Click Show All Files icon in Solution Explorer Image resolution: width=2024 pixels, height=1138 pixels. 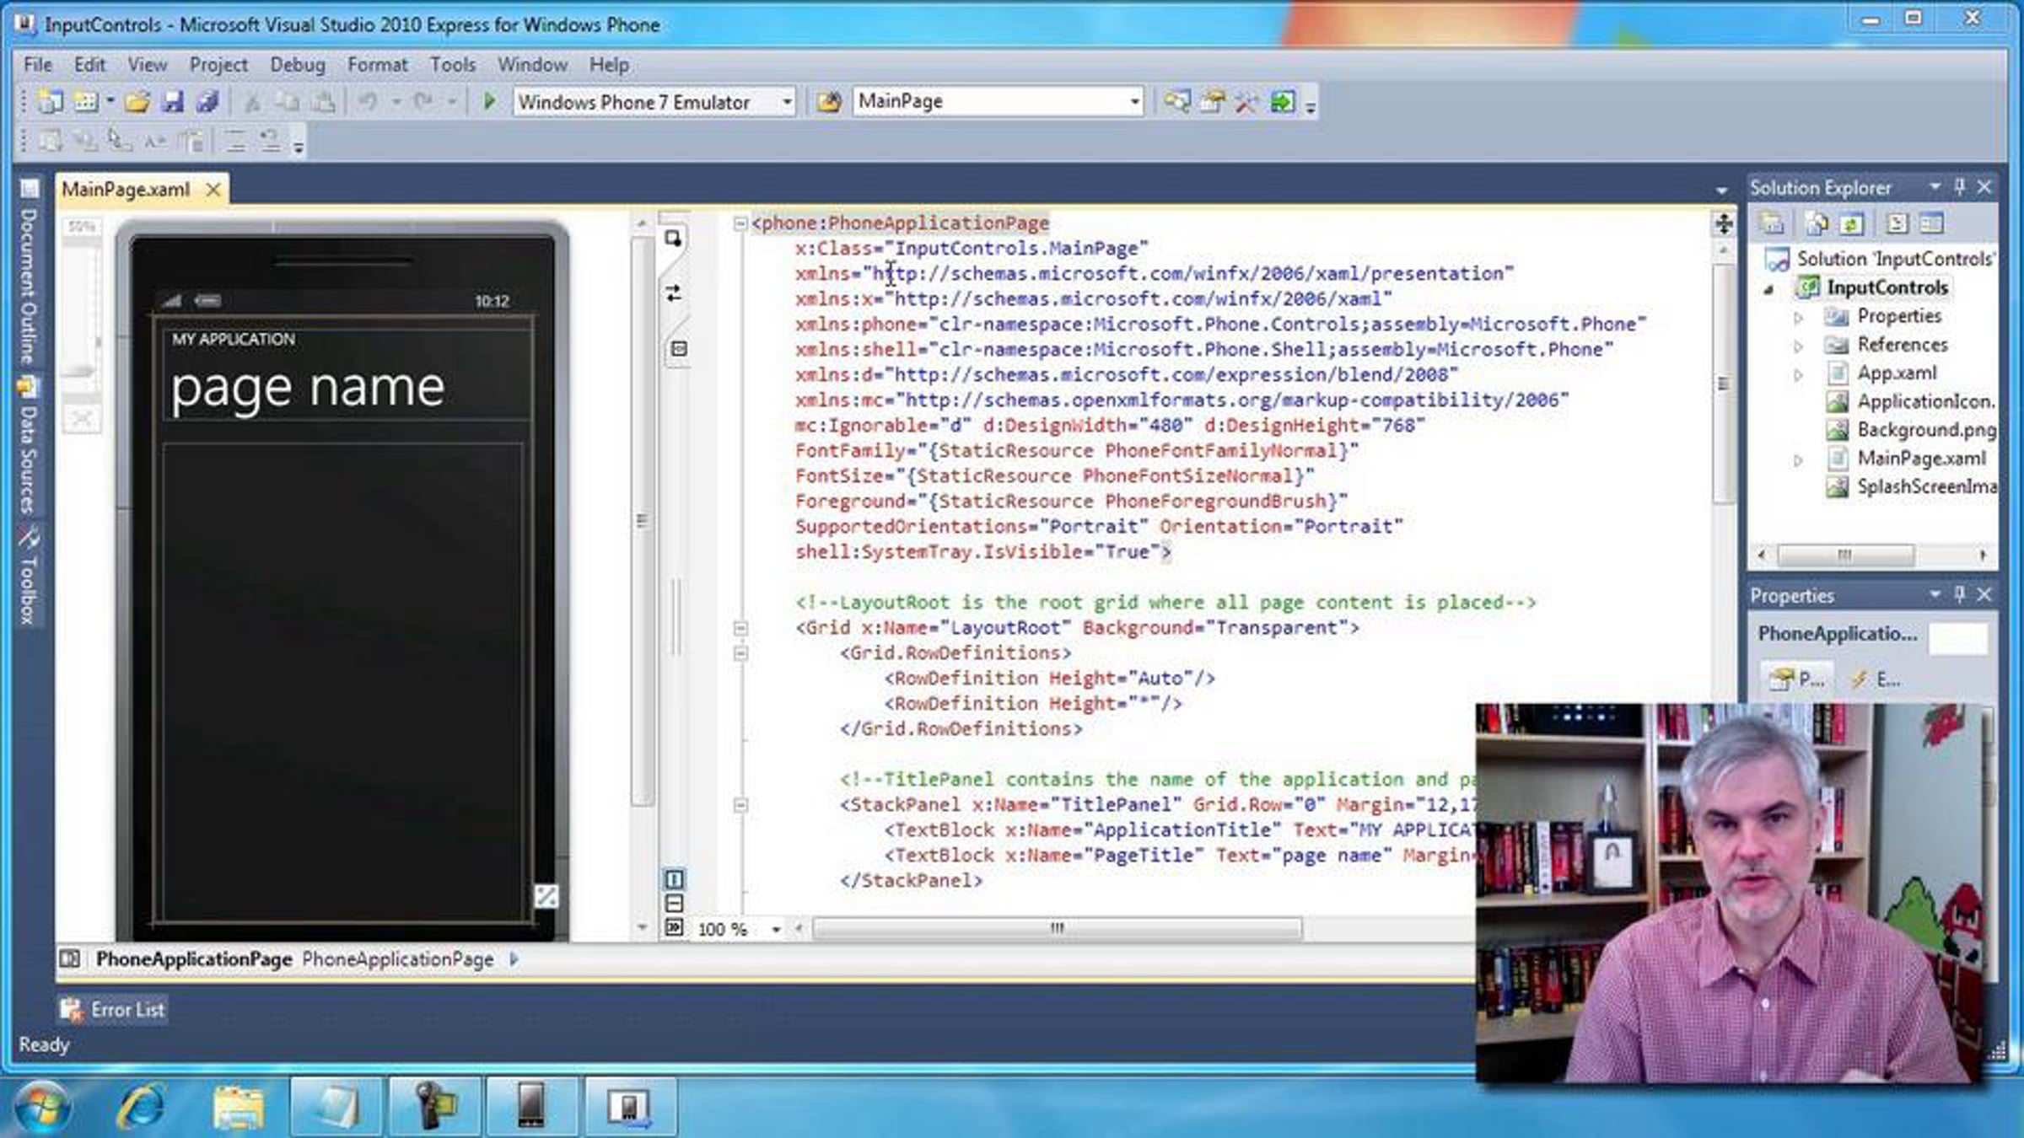pyautogui.click(x=1816, y=223)
